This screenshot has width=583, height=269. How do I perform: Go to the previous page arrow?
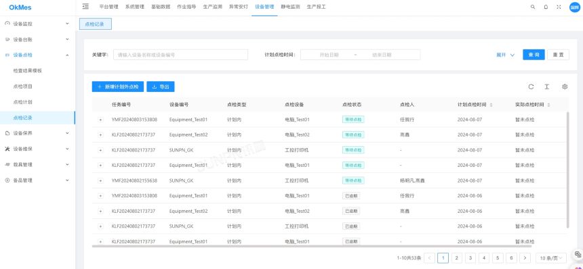click(x=429, y=258)
